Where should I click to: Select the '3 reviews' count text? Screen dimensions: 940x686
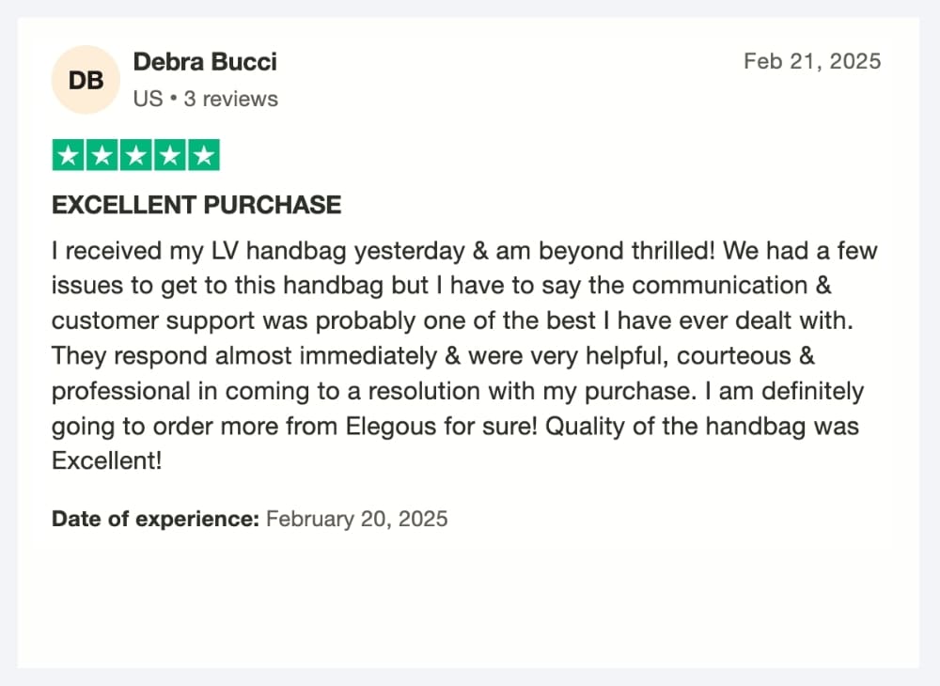pos(231,99)
